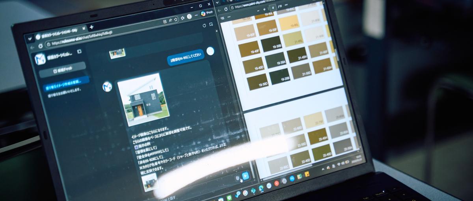The width and height of the screenshot is (473, 201).
Task: Click the message bubble about N-95
Action: (186, 58)
